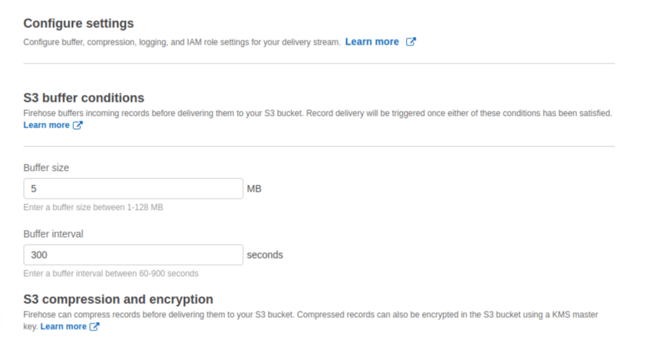Click the hint about 60-900 seconds interval
This screenshot has width=651, height=344.
coord(111,274)
